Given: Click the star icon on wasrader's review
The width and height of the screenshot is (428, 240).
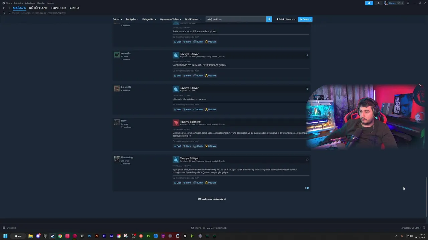Looking at the screenshot, I should tap(307, 55).
